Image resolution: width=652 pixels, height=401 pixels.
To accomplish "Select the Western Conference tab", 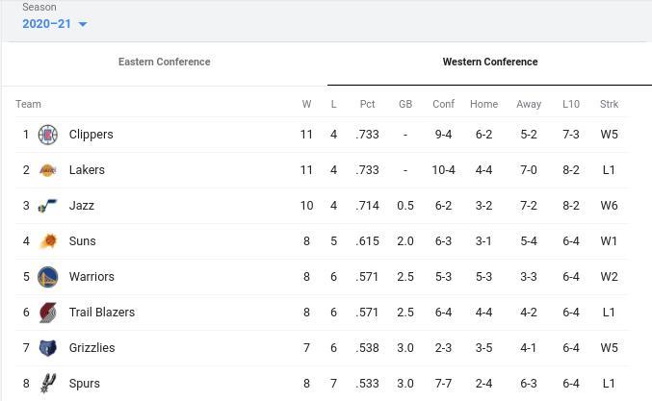I will pyautogui.click(x=489, y=62).
